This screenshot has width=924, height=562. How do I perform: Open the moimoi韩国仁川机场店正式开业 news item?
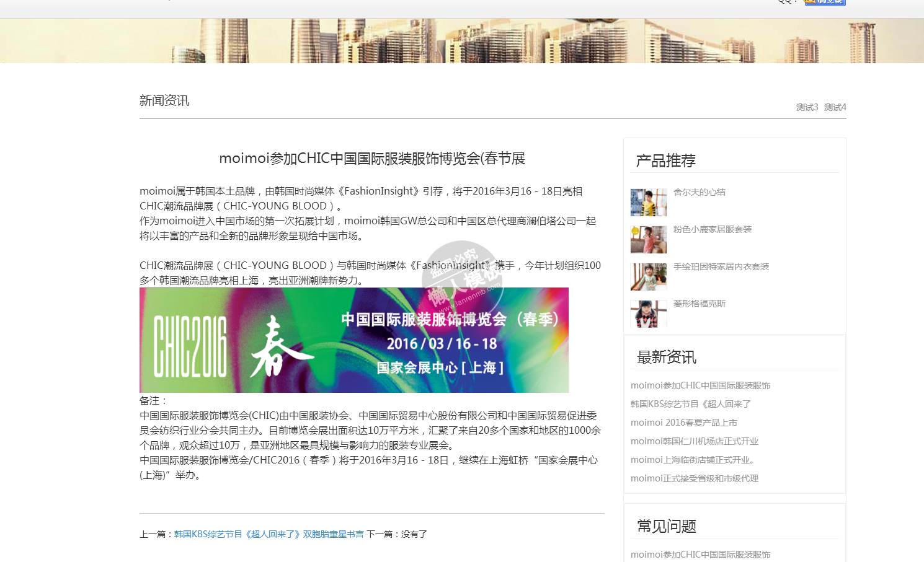(694, 441)
